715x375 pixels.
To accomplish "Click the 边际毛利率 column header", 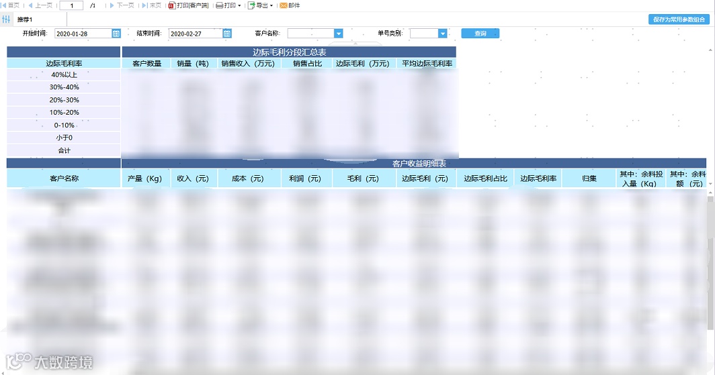I will [x=64, y=63].
